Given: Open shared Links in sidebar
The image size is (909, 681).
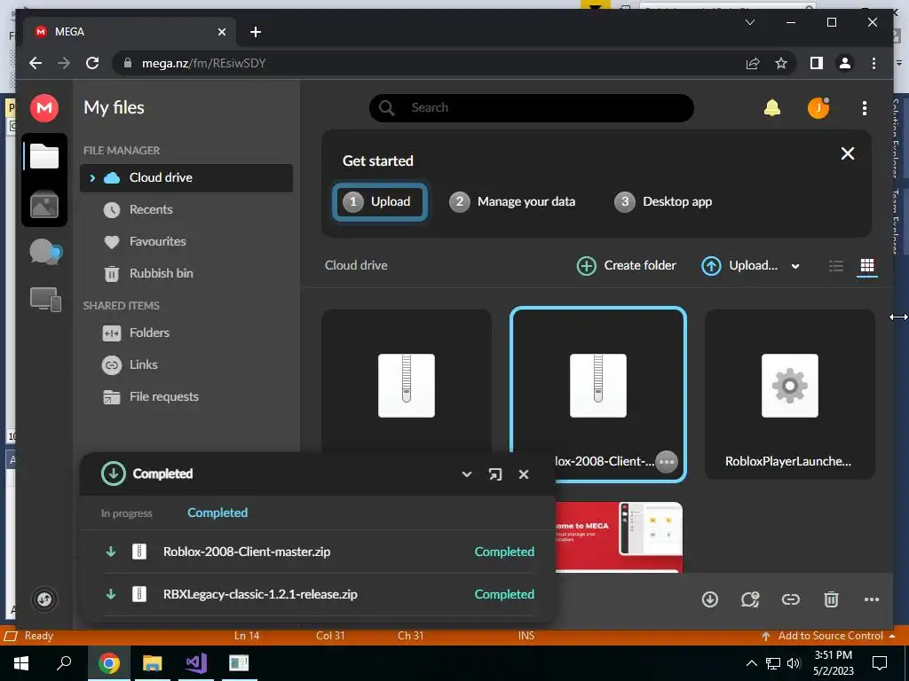Looking at the screenshot, I should tap(130, 364).
